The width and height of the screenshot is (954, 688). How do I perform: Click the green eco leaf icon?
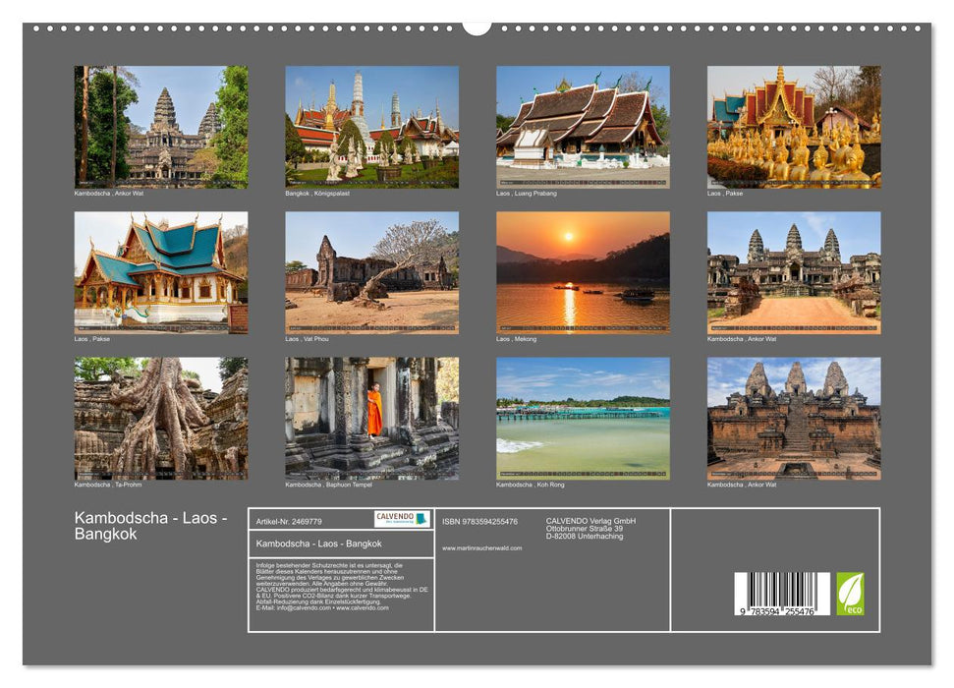(x=850, y=594)
